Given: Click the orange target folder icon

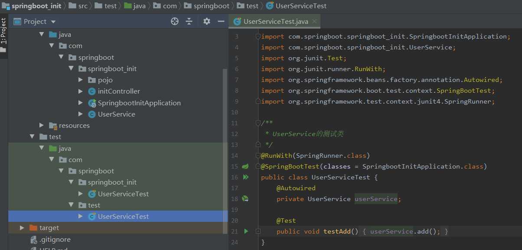Looking at the screenshot, I should [x=33, y=228].
